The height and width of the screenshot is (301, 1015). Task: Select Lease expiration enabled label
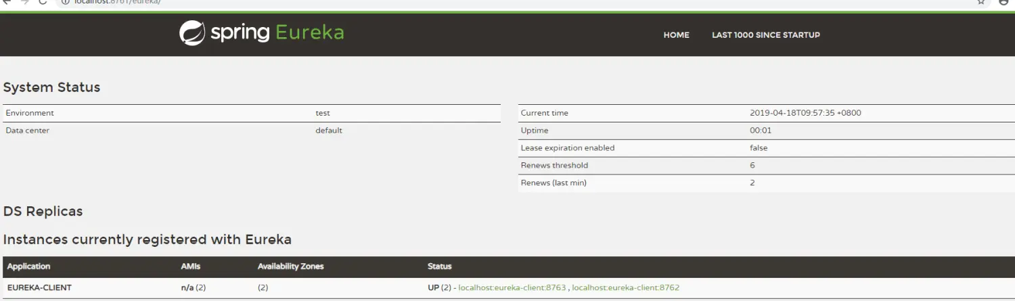click(568, 147)
